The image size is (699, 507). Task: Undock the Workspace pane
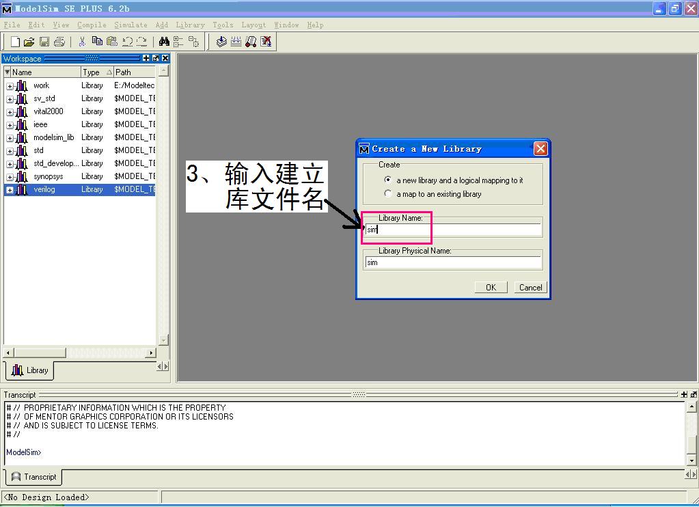156,58
